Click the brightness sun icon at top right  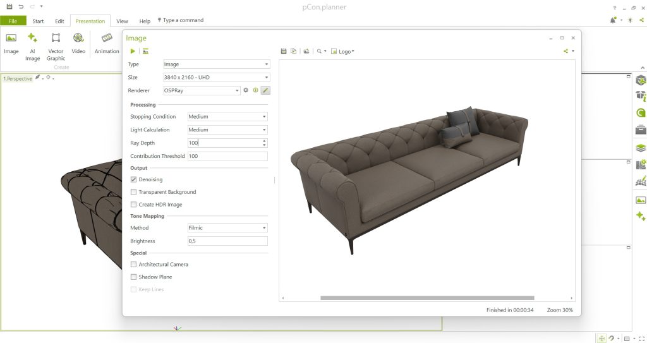tap(630, 20)
